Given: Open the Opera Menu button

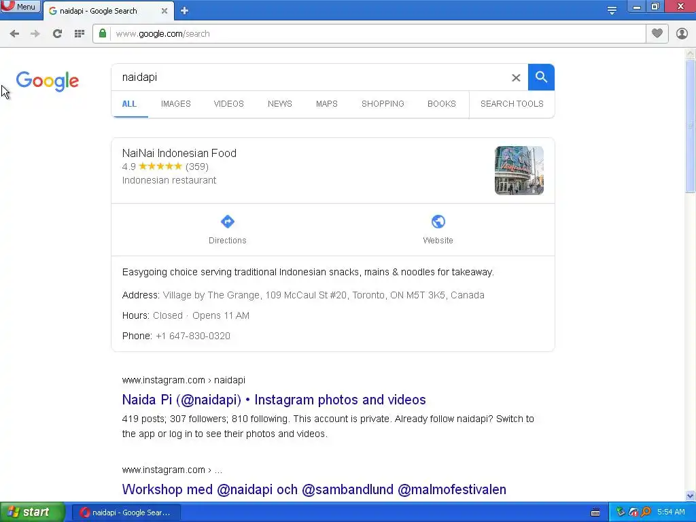Looking at the screenshot, I should coord(20,6).
